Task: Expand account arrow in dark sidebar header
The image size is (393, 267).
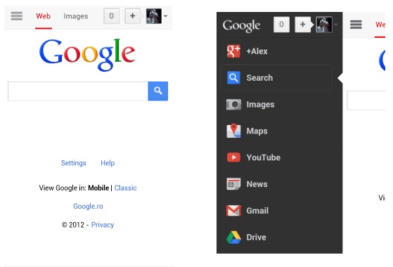Action: coord(336,25)
